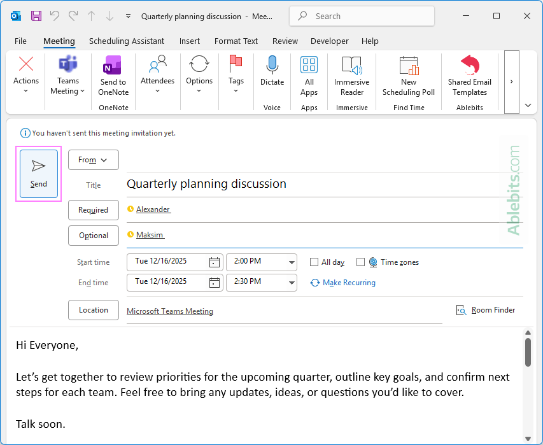Viewport: 543px width, 445px height.
Task: Switch to the Scheduling Assistant tab
Action: click(x=126, y=41)
